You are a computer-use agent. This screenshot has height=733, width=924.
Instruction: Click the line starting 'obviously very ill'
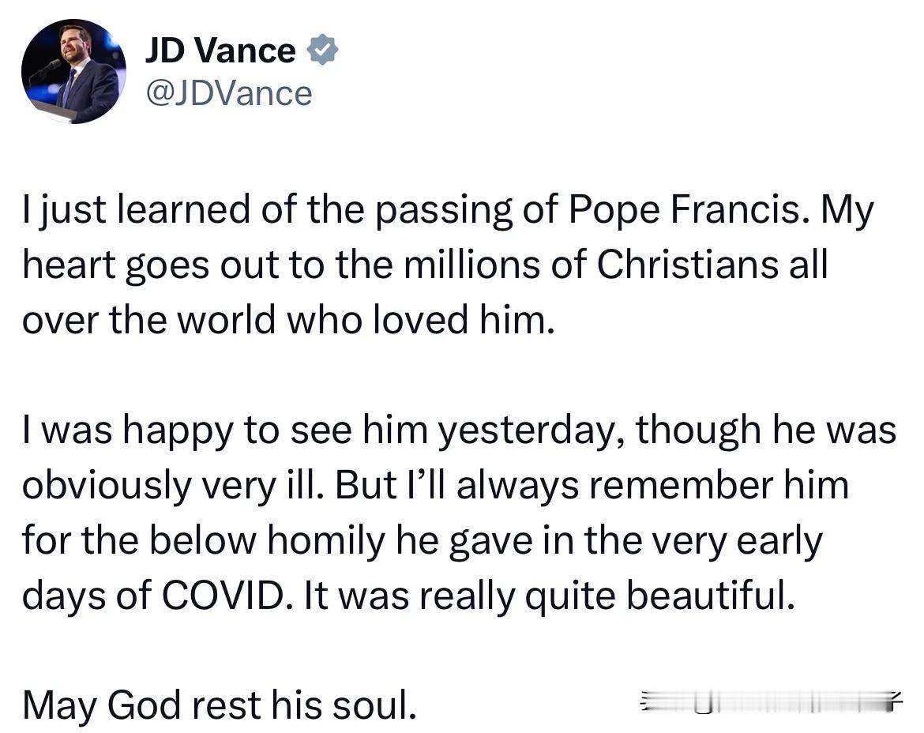pyautogui.click(x=435, y=485)
